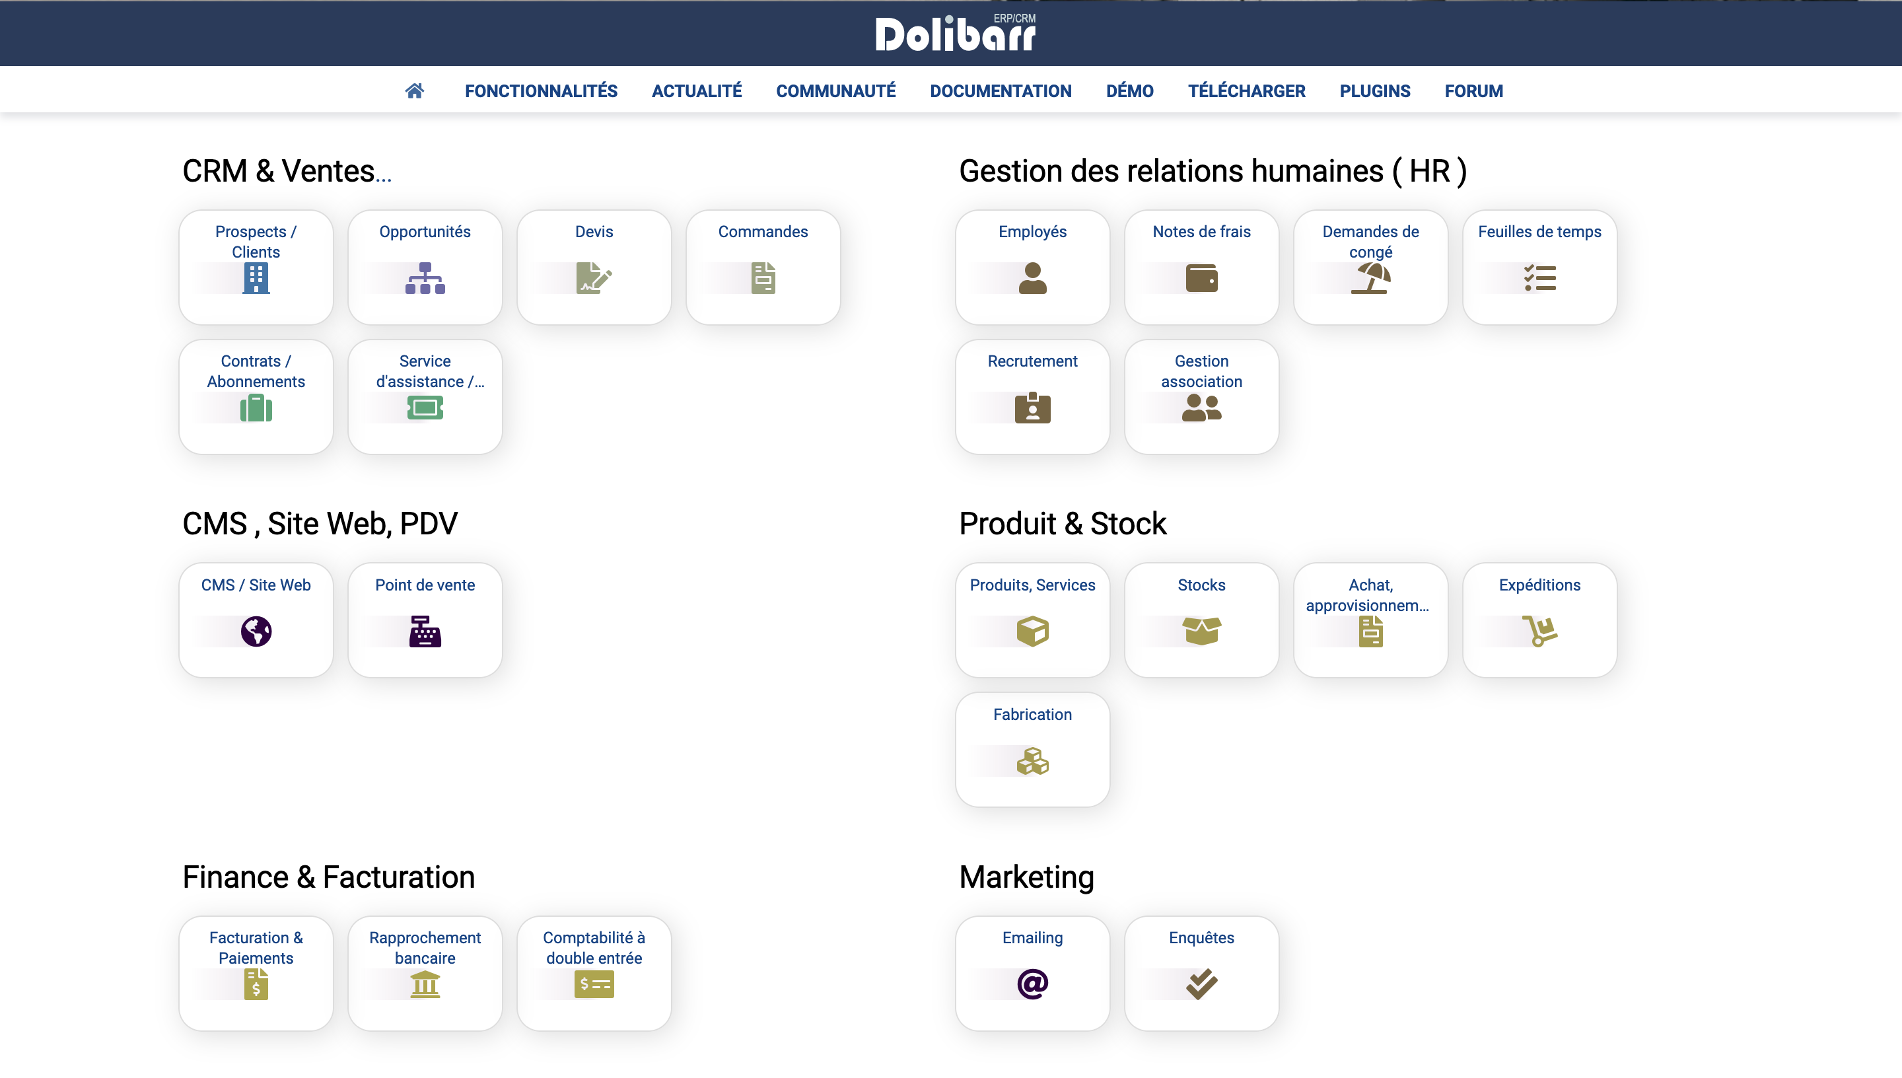
Task: Click the Demandes de congé umbrella icon
Action: [x=1370, y=278]
